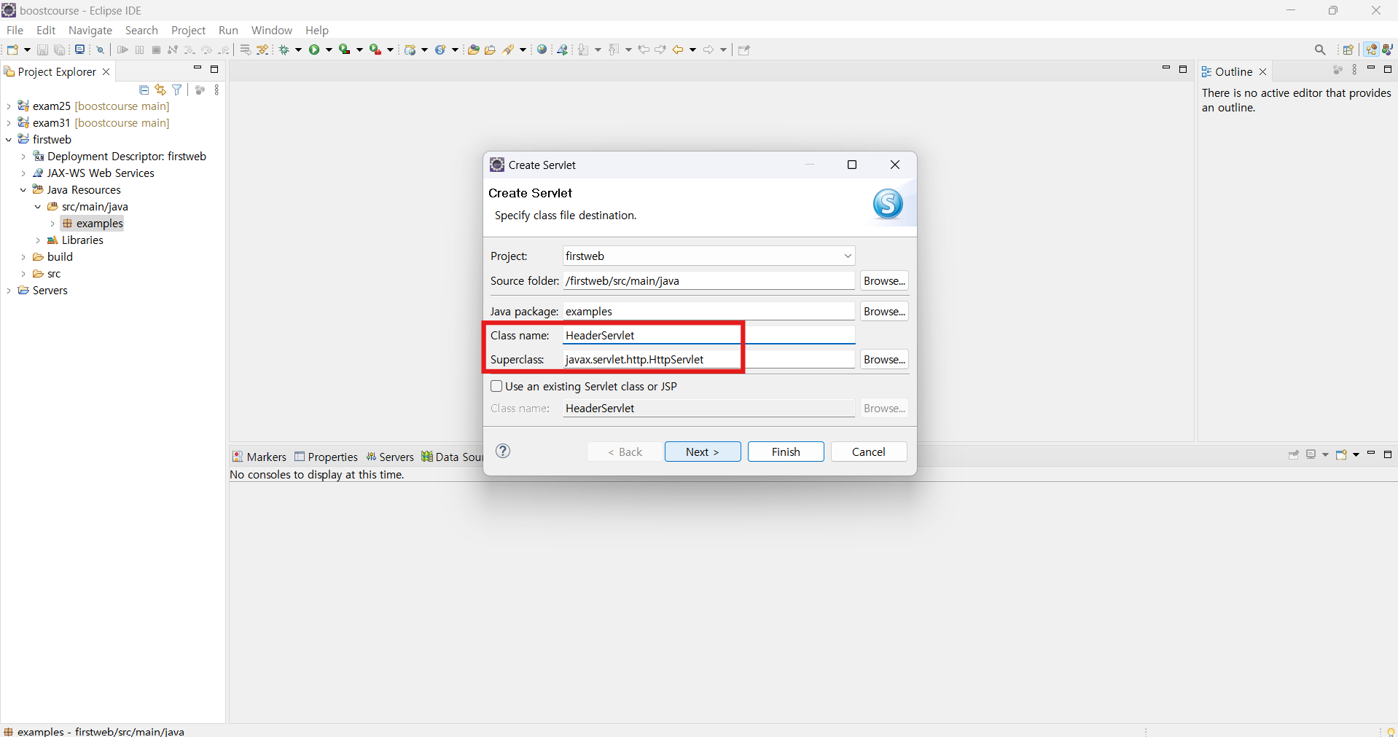Click Collapse All in Project Explorer
This screenshot has height=737, width=1398.
144,90
